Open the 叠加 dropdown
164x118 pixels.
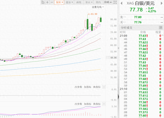click(x=69, y=2)
